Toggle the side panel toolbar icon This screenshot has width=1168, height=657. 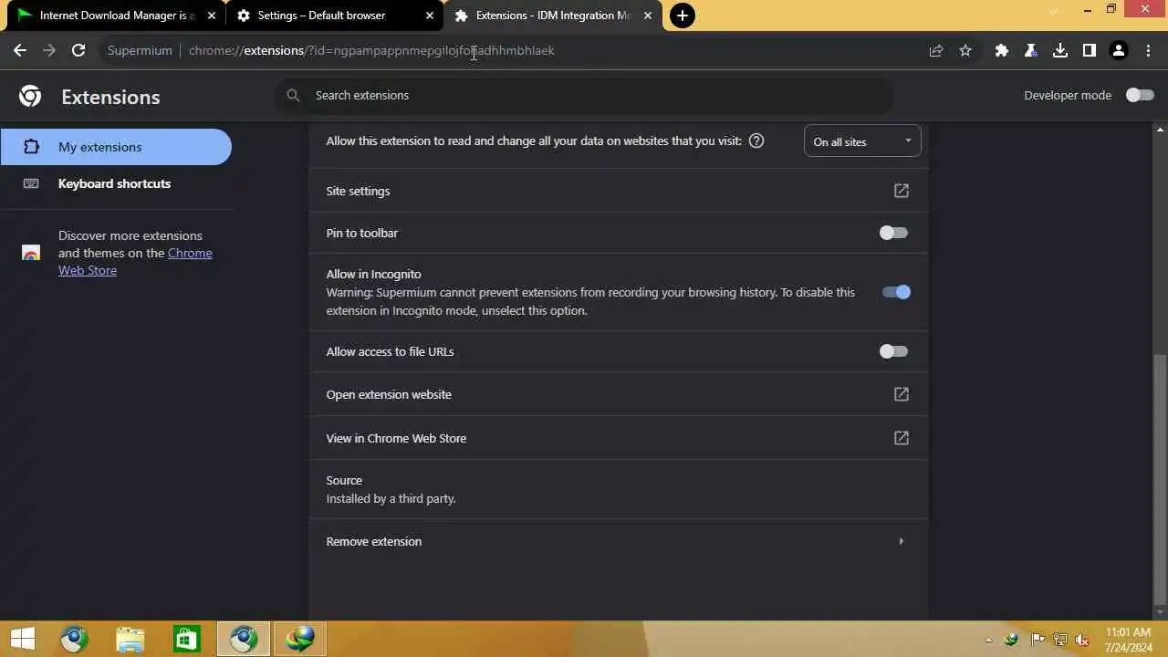click(1090, 51)
